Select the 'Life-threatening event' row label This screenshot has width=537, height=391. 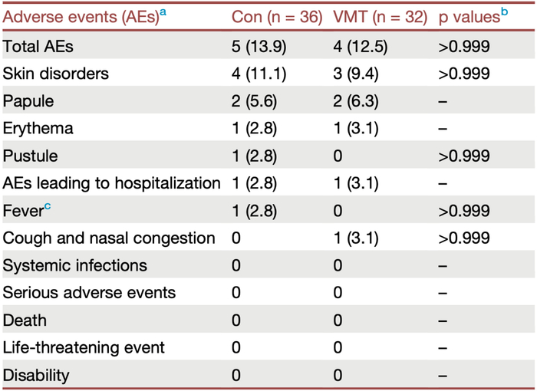point(84,347)
